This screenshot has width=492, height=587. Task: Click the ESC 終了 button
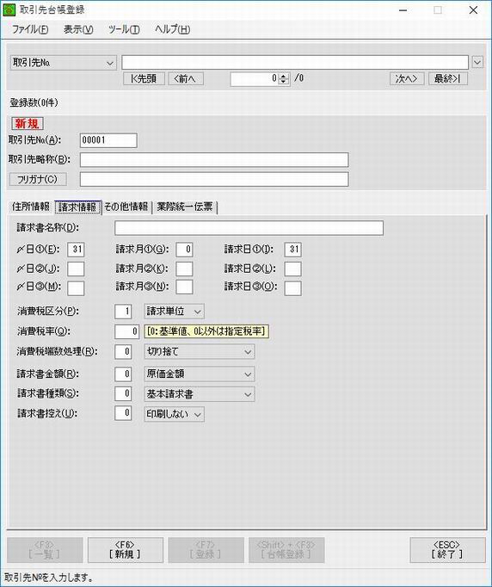(447, 550)
